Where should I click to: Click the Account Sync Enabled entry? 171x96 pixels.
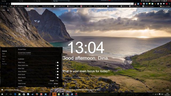coord(24,53)
